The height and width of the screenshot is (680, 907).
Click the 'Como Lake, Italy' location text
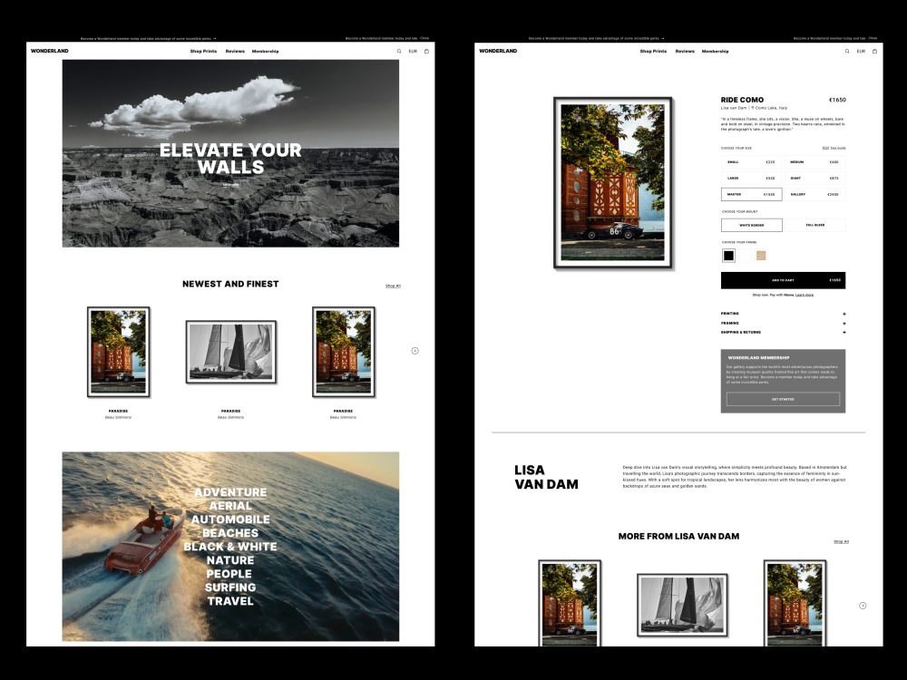770,108
